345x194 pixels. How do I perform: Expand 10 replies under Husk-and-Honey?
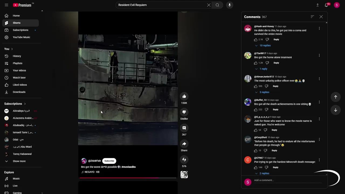(263, 46)
